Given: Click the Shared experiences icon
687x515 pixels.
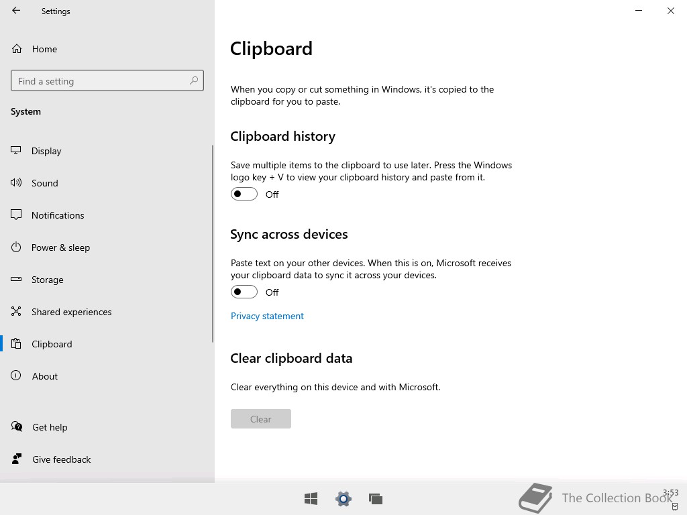Looking at the screenshot, I should [x=16, y=311].
